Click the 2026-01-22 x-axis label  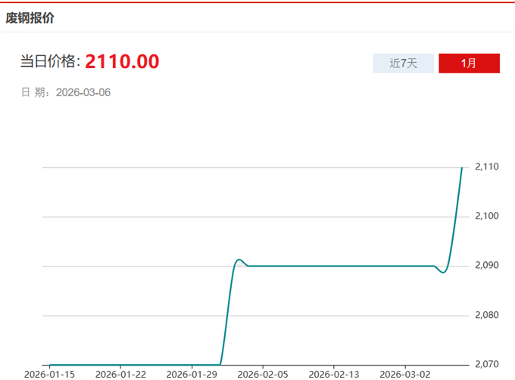120,374
